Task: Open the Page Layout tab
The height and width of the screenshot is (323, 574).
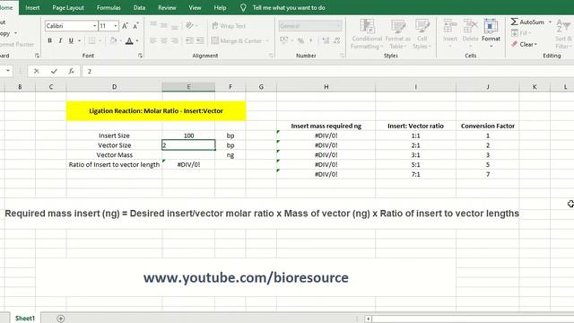Action: 68,8
